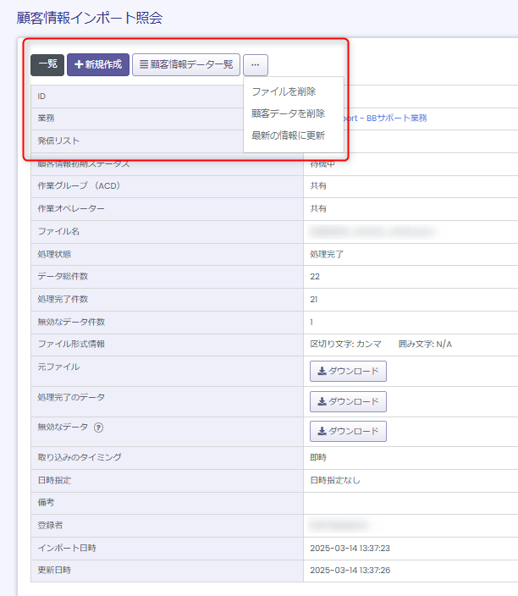Viewport: 518px width, 596px height.
Task: Select 最新の情報に更新 in the menu
Action: click(288, 135)
